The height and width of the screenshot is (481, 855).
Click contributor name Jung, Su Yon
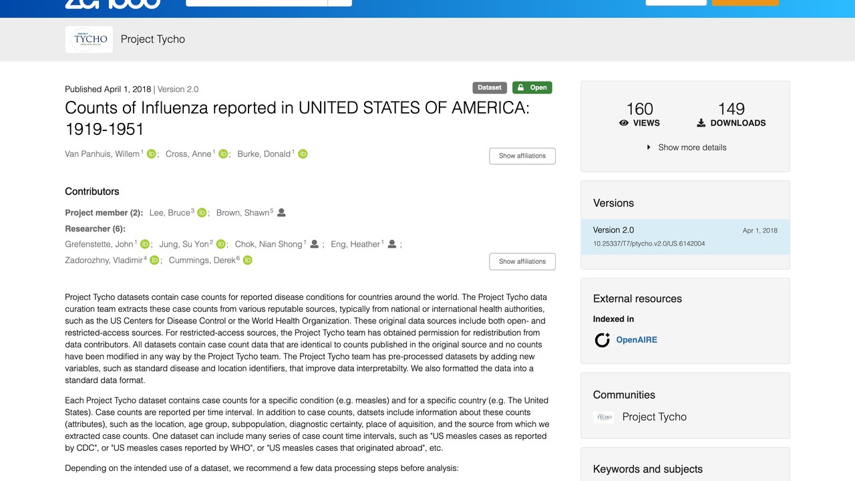(184, 244)
